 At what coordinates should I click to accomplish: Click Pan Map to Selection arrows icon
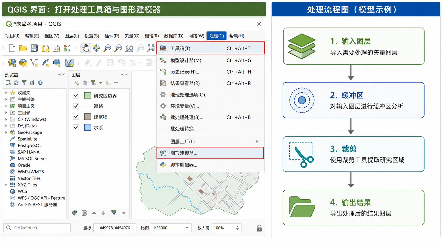coord(97,48)
